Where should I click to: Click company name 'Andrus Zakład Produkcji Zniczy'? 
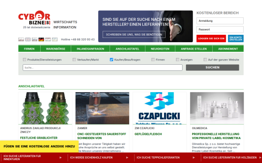click(x=40, y=130)
